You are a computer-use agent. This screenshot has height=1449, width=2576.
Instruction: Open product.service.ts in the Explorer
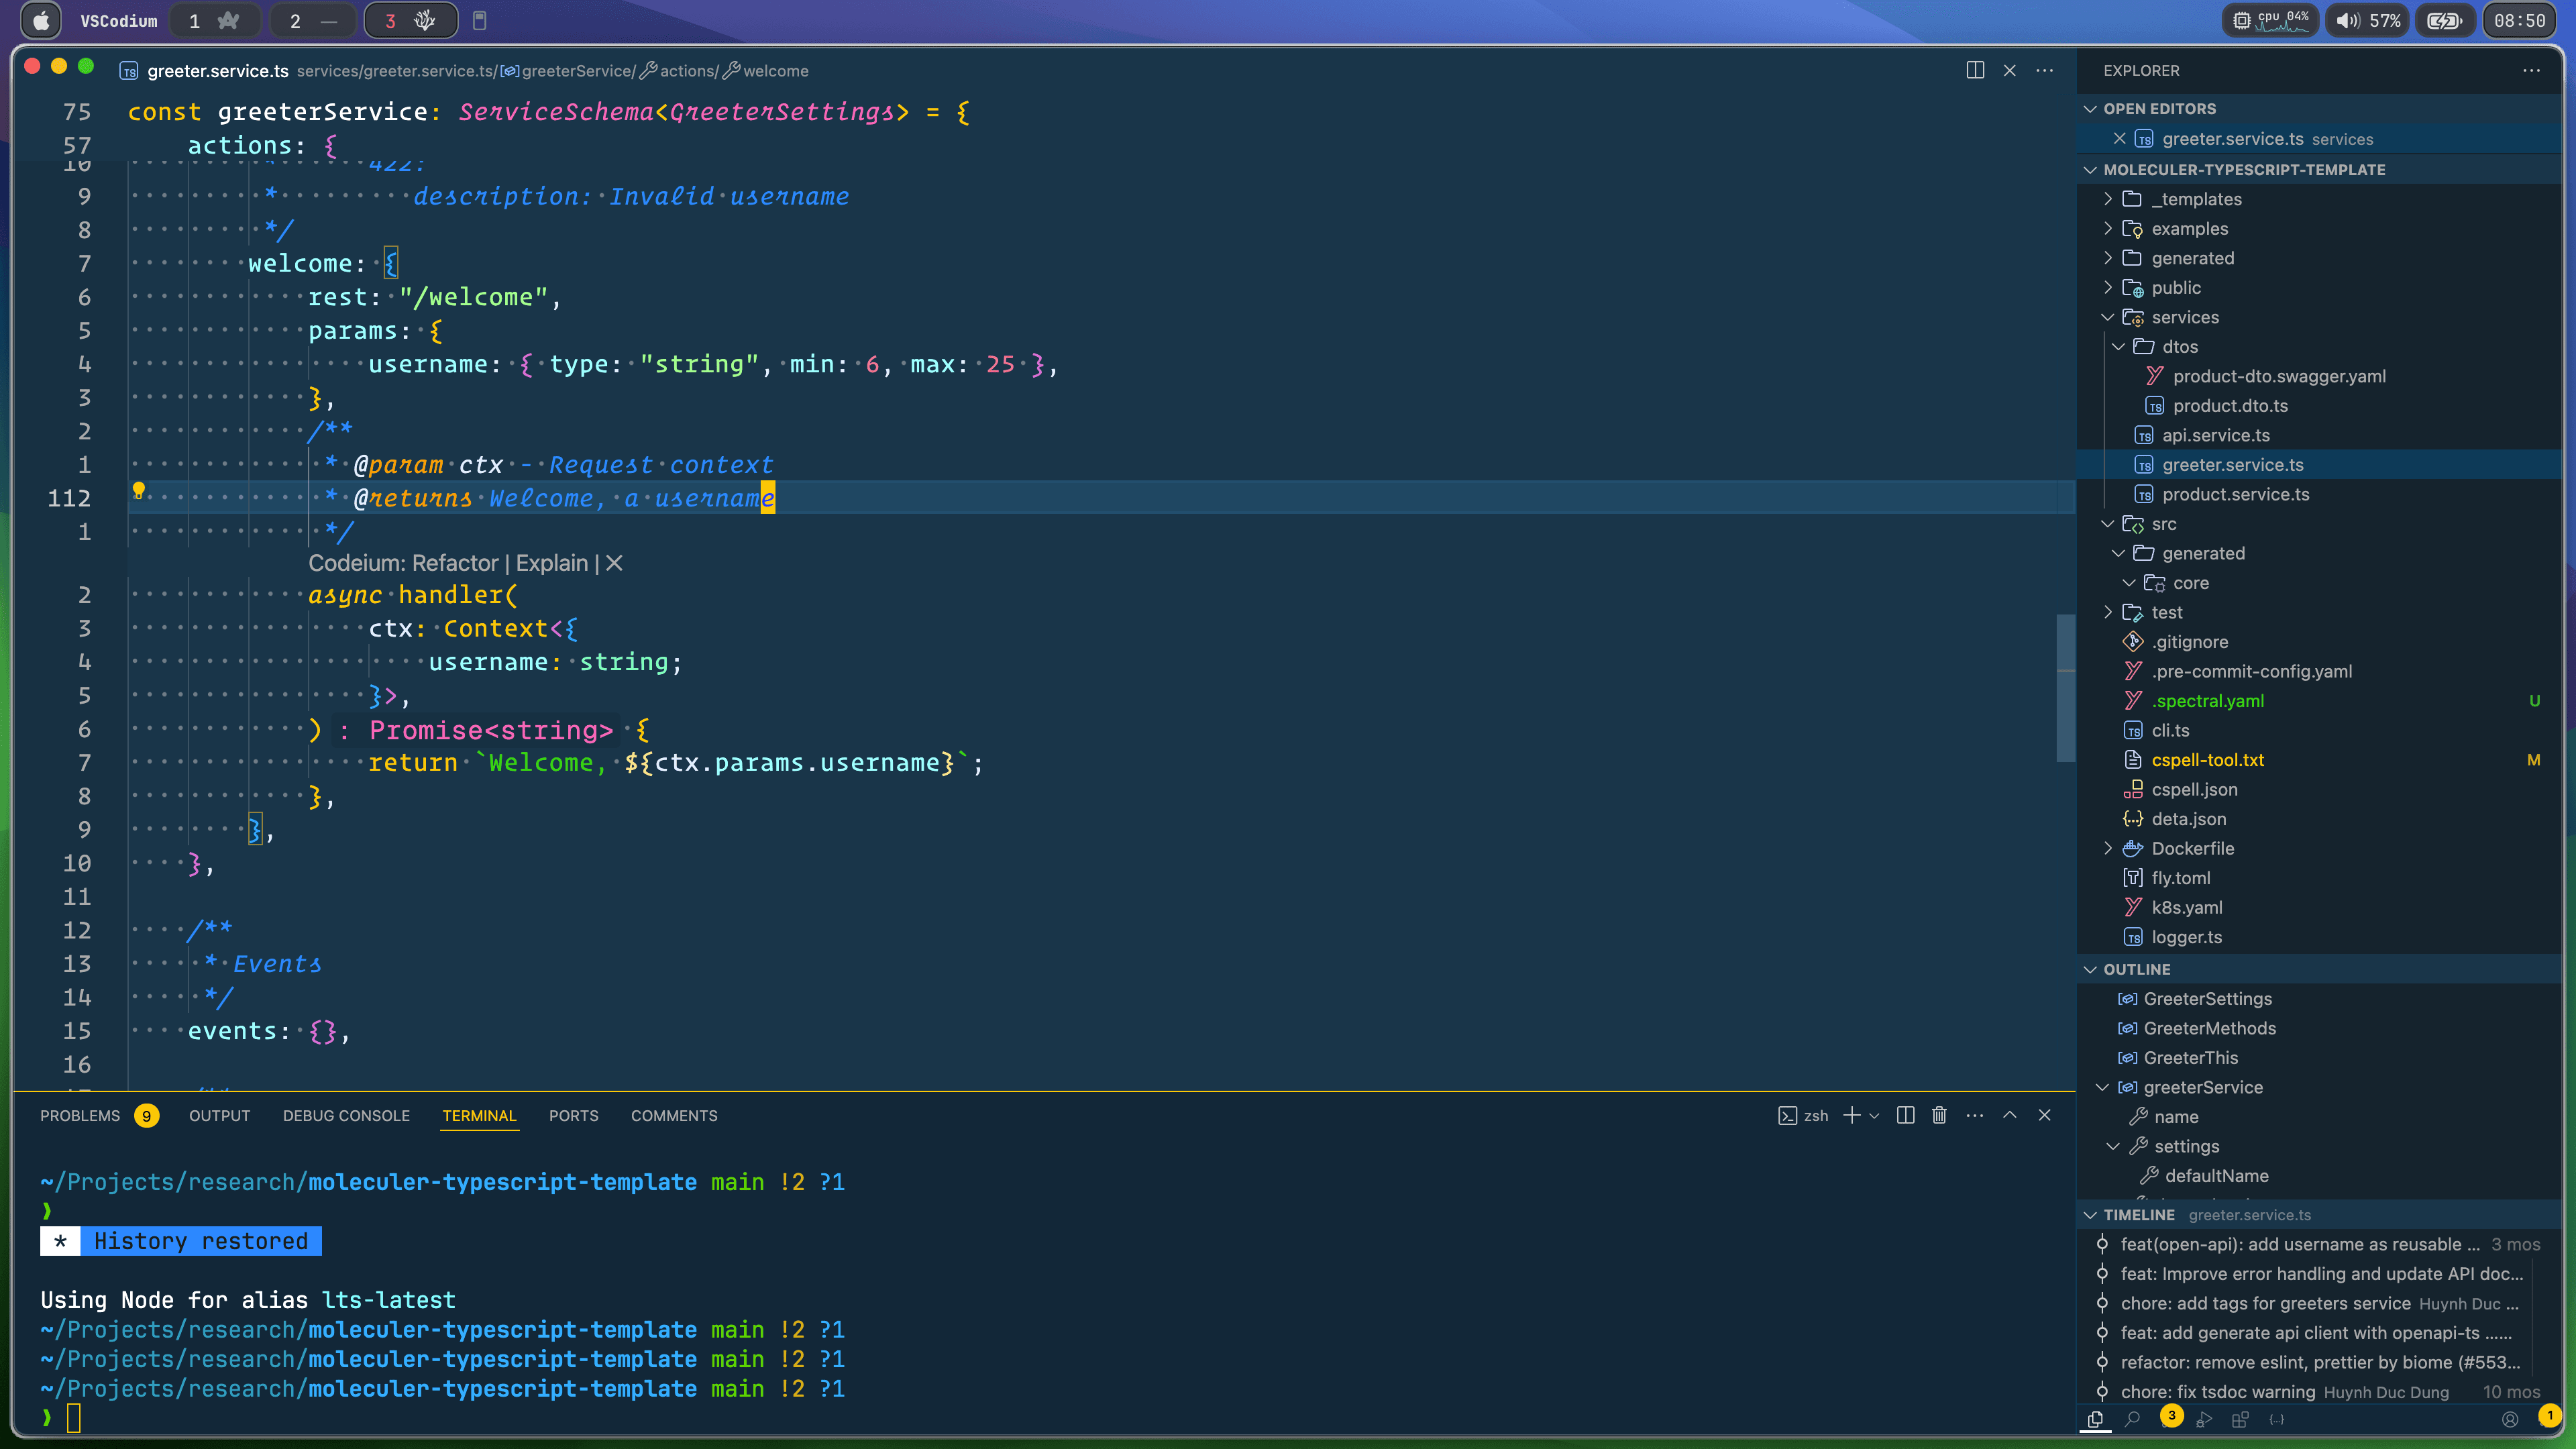[2235, 494]
